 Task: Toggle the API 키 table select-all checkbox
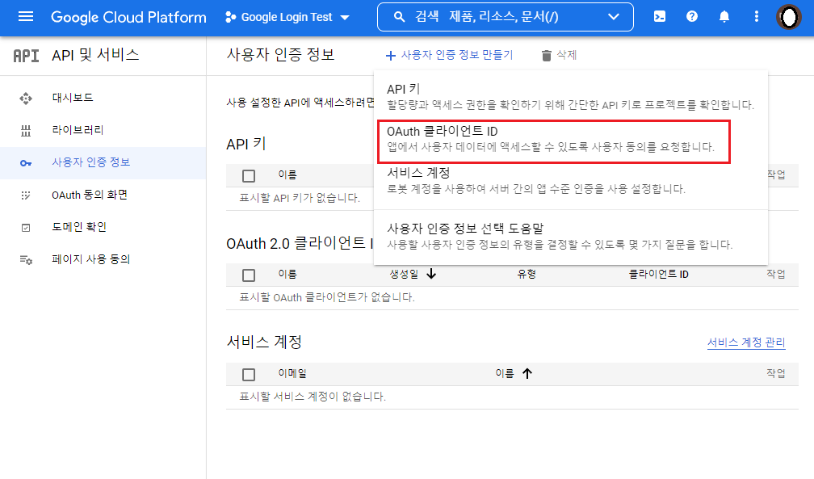pos(249,176)
